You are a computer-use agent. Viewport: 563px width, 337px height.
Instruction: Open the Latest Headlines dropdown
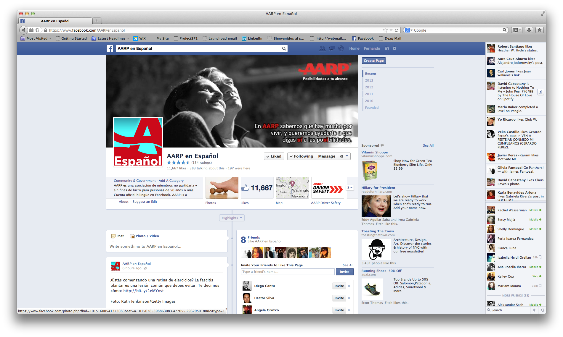pyautogui.click(x=110, y=38)
